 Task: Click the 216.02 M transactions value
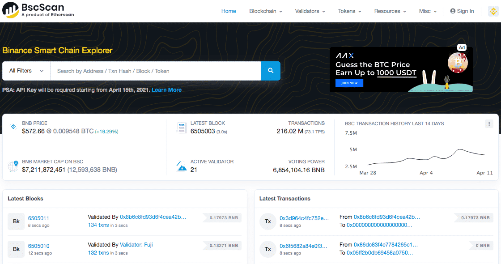[290, 132]
